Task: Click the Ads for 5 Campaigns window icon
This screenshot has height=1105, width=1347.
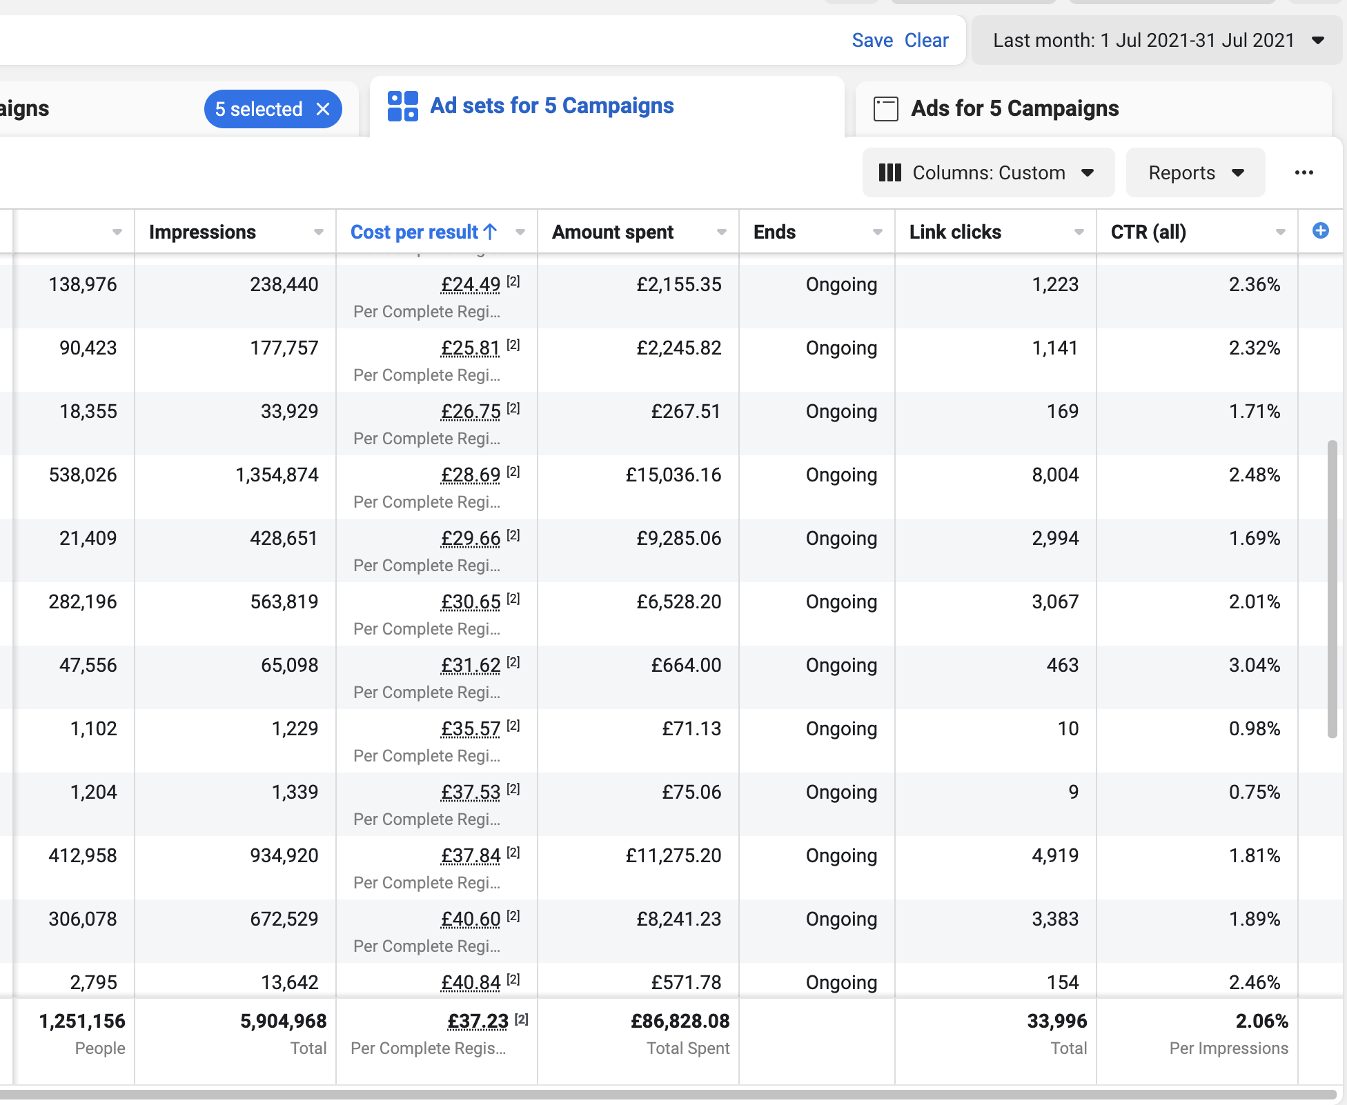Action: [x=885, y=109]
